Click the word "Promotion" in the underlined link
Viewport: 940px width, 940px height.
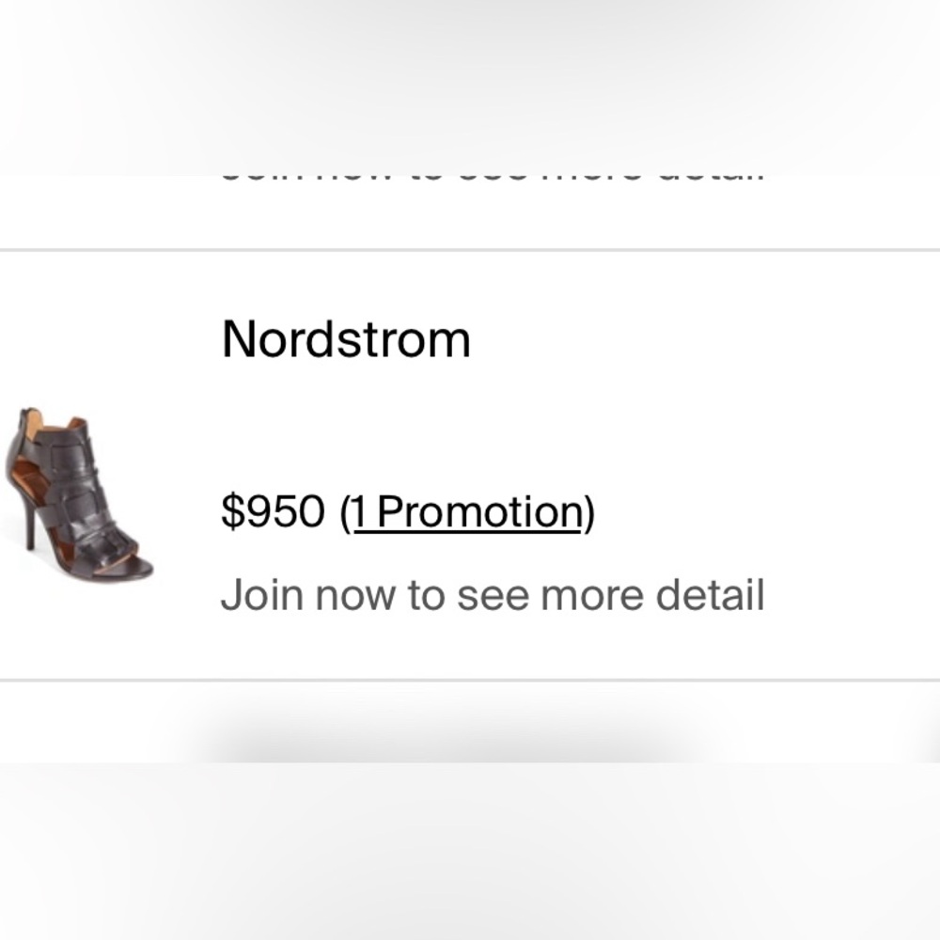[479, 512]
